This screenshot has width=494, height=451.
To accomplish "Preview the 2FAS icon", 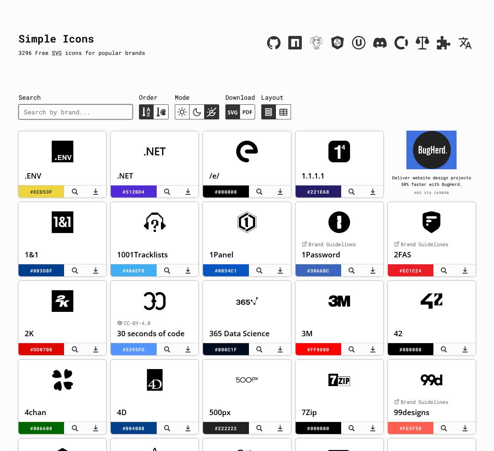I will click(444, 271).
